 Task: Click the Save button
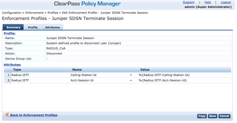pyautogui.click(x=213, y=116)
